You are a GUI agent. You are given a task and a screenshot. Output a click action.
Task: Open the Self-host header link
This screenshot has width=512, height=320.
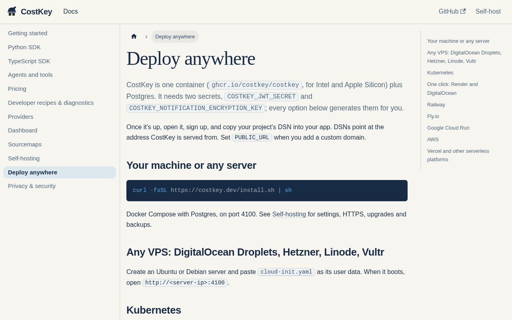[488, 12]
